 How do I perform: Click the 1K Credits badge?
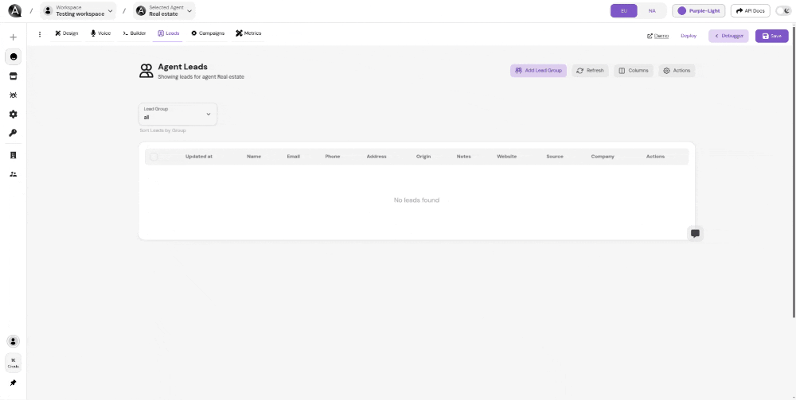pyautogui.click(x=14, y=363)
